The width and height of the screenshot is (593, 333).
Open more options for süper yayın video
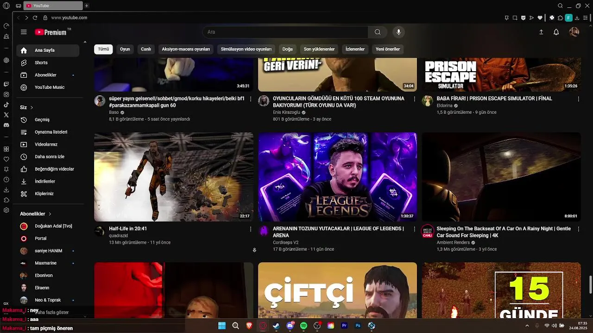coord(251,99)
